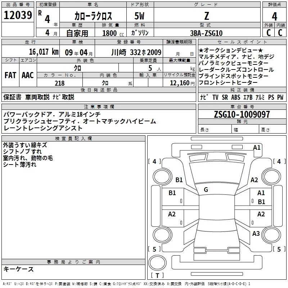Click the chassis number ZSG10-1009097
Screen dimensions: 288x288
coord(242,114)
